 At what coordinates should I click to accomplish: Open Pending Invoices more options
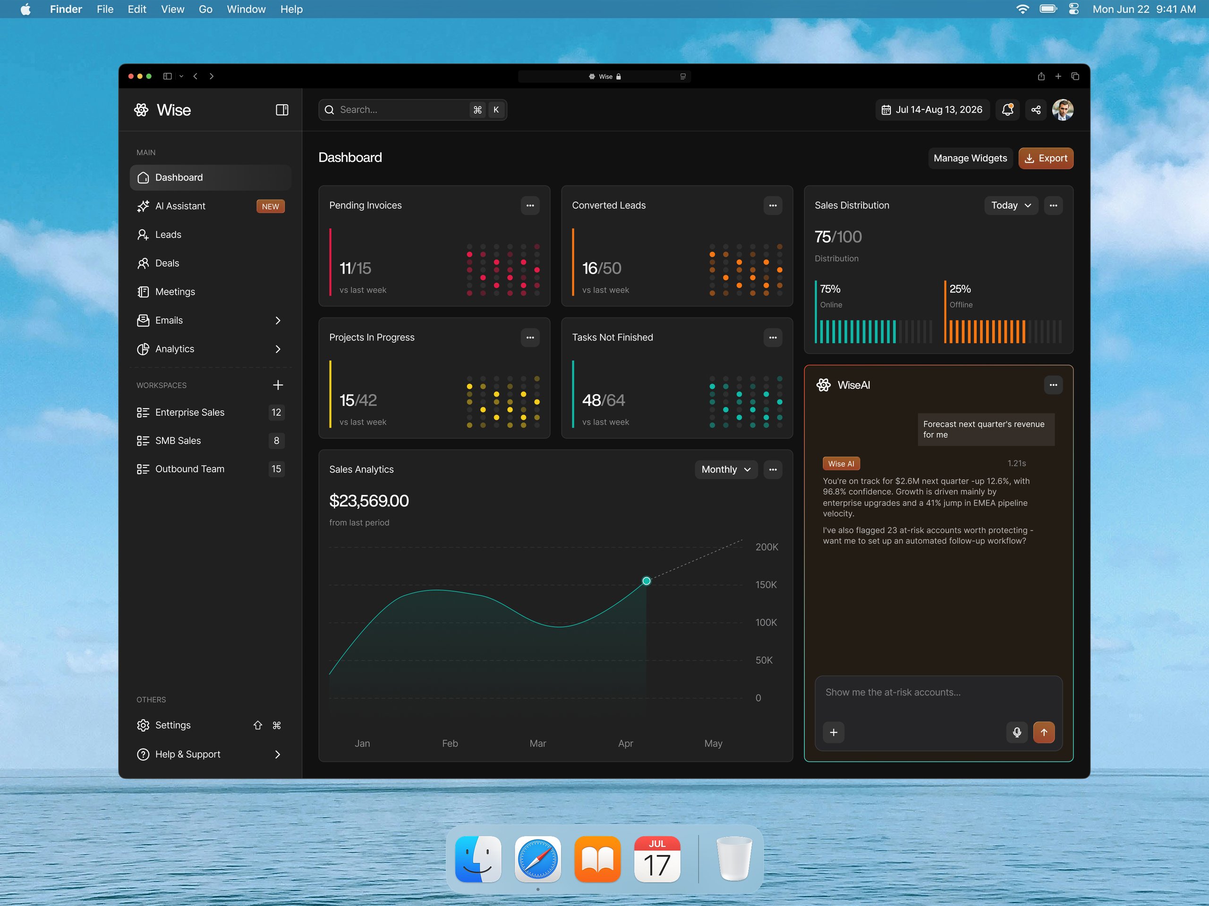pyautogui.click(x=529, y=205)
